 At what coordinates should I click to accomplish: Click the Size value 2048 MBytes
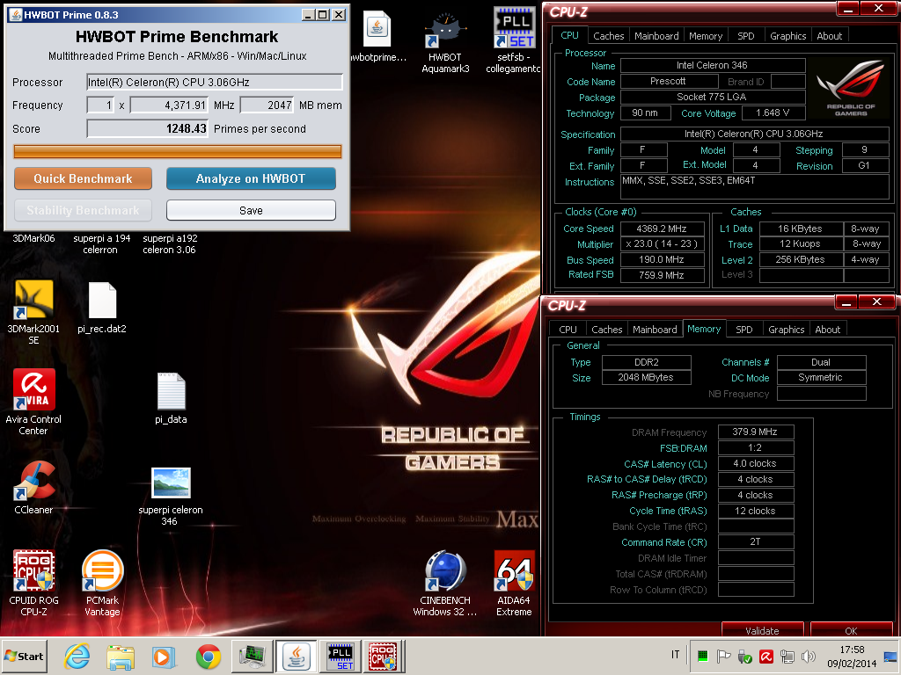tap(646, 378)
